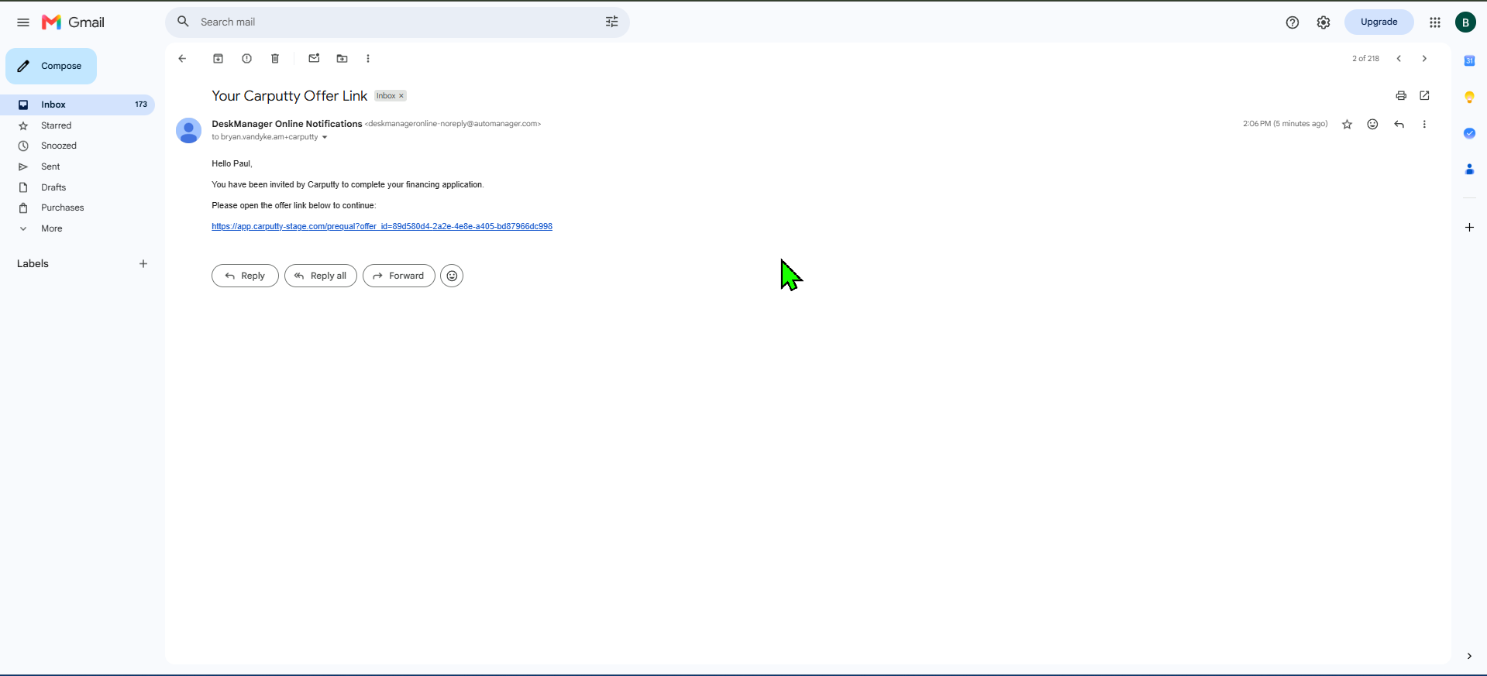Create a new label plus icon
This screenshot has height=676, width=1487.
coord(143,264)
